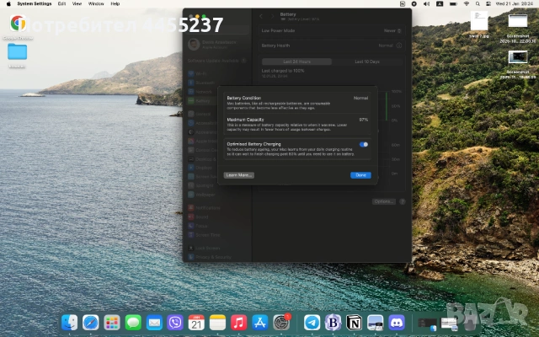Open Music from the Dock
This screenshot has height=337, width=539.
238,323
